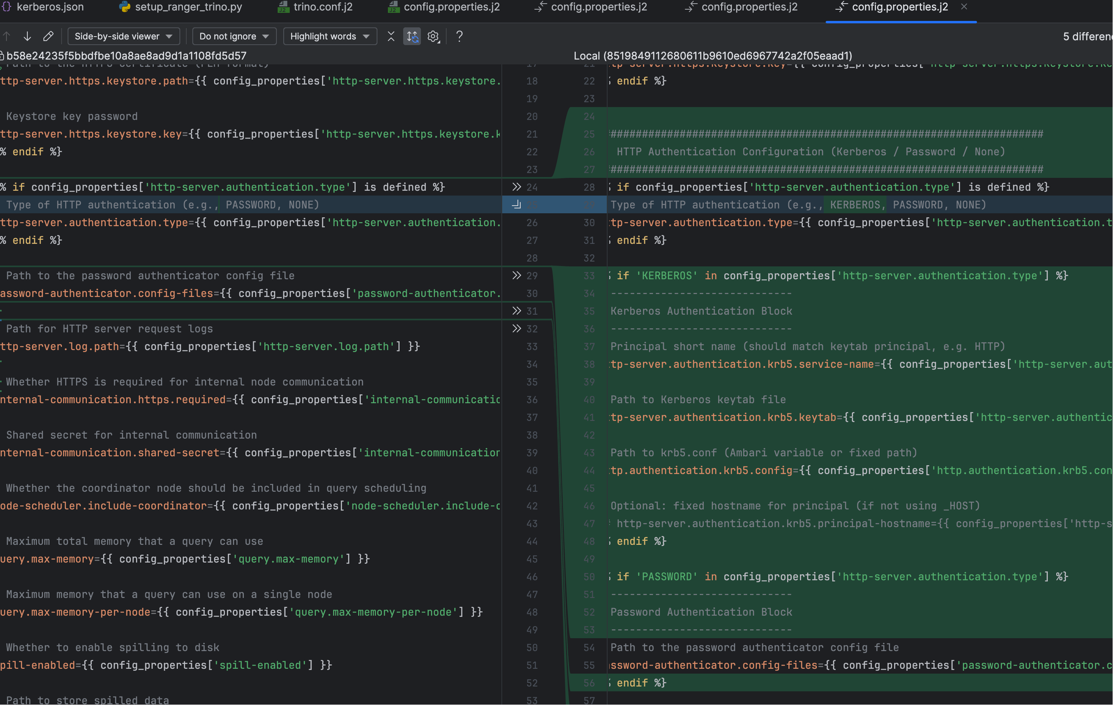The width and height of the screenshot is (1113, 705).
Task: Collapse unchanged fragments icon
Action: pos(391,36)
